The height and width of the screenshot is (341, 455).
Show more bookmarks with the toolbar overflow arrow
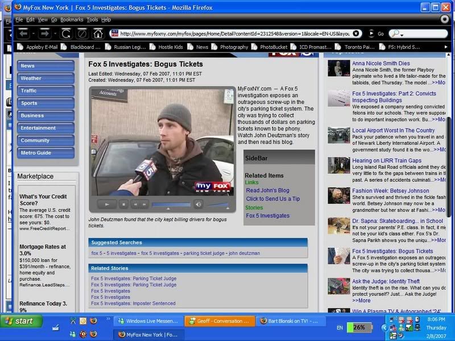click(446, 47)
